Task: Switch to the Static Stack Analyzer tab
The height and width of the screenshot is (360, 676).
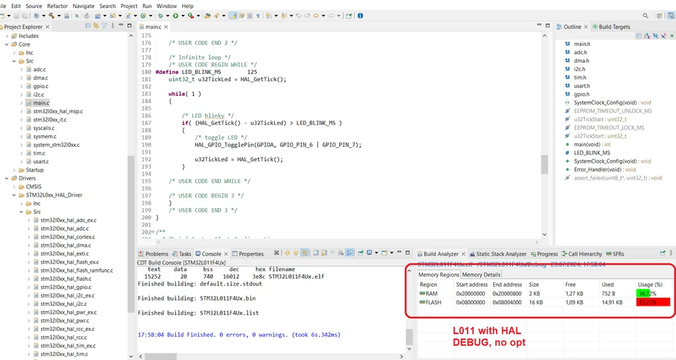Action: pos(498,254)
